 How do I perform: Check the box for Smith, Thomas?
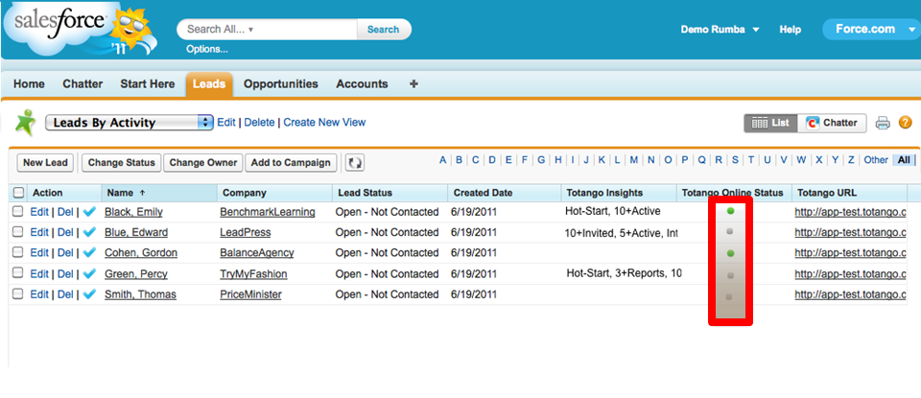18,293
